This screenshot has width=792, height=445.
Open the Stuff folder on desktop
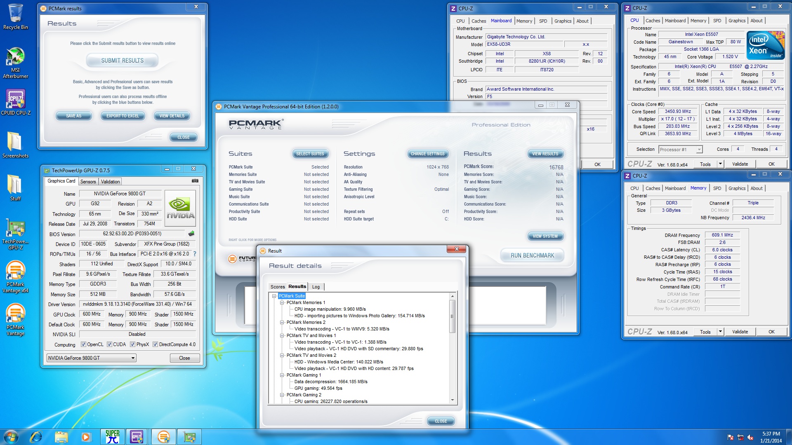click(x=15, y=187)
